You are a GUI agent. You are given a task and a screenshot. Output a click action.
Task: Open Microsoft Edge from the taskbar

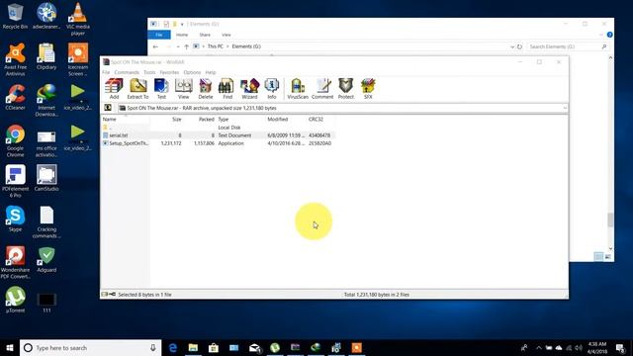(173, 347)
